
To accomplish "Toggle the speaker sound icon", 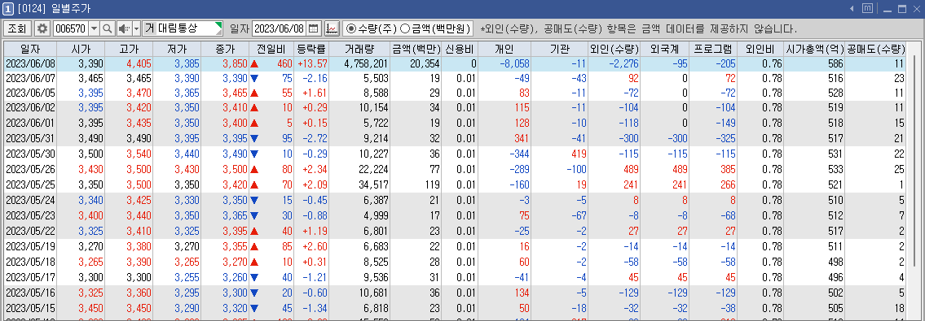I will (124, 28).
